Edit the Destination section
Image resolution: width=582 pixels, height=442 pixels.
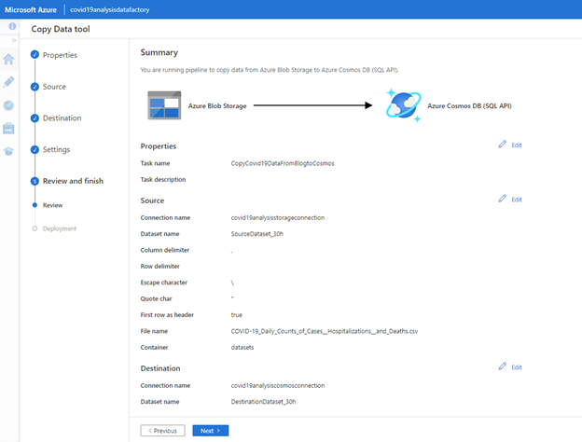[517, 367]
